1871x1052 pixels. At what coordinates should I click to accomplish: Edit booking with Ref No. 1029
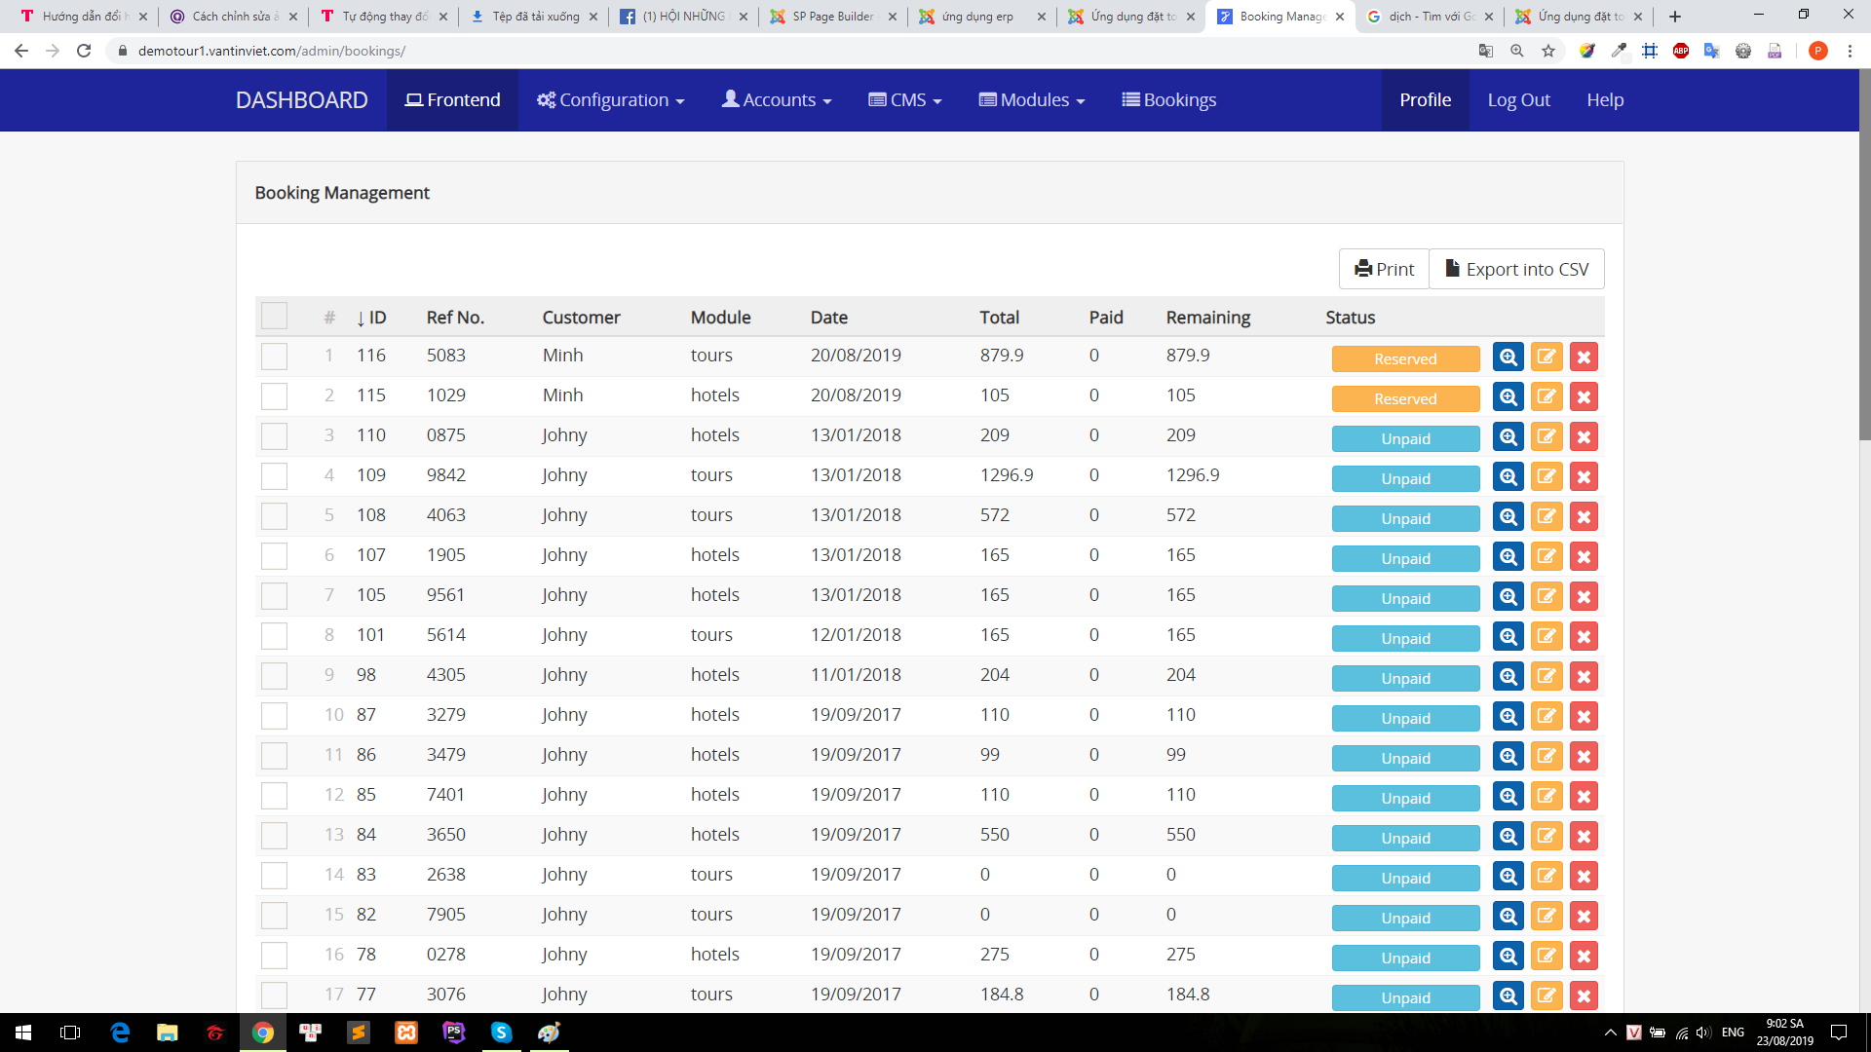[1546, 397]
